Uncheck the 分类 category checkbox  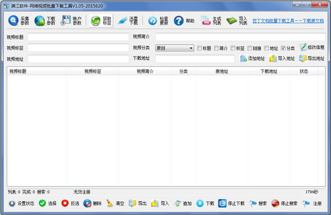coord(284,49)
